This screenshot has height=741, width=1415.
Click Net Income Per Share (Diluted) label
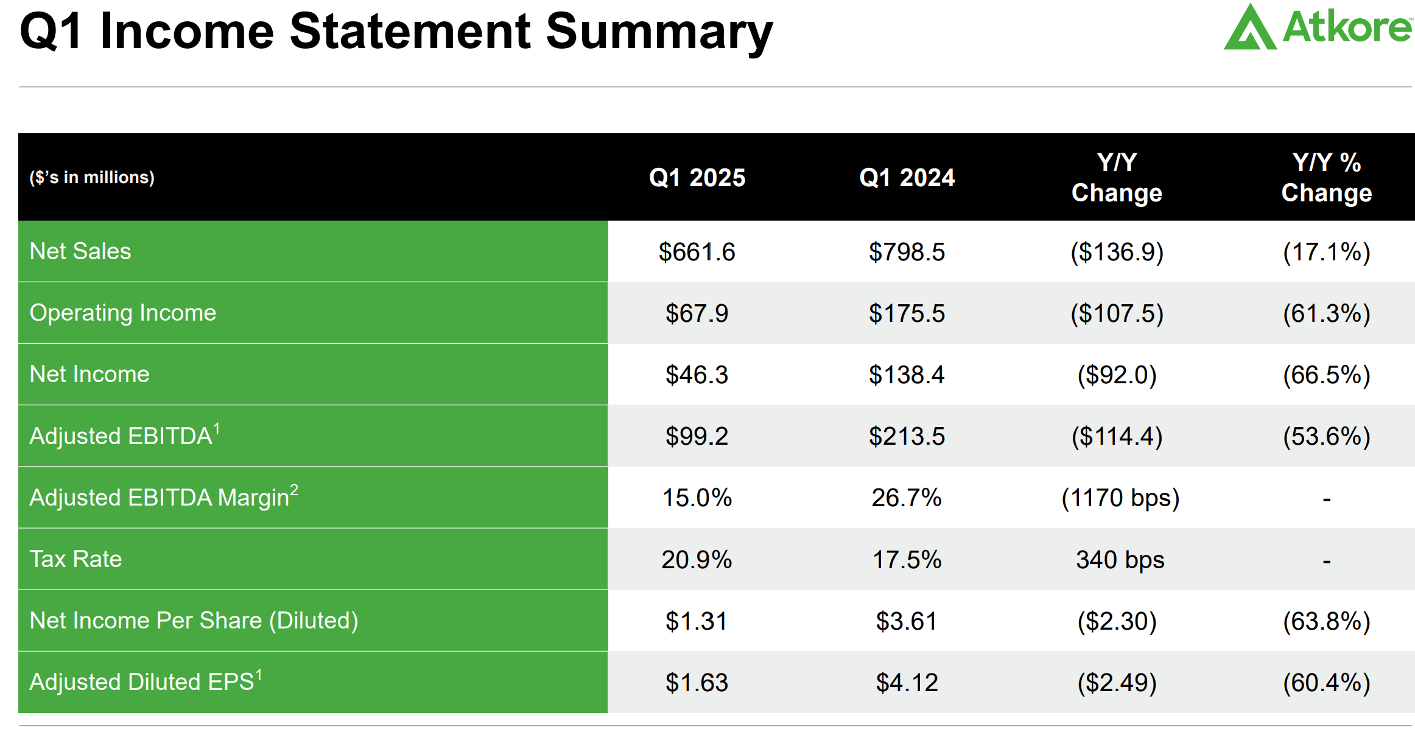[x=194, y=621]
